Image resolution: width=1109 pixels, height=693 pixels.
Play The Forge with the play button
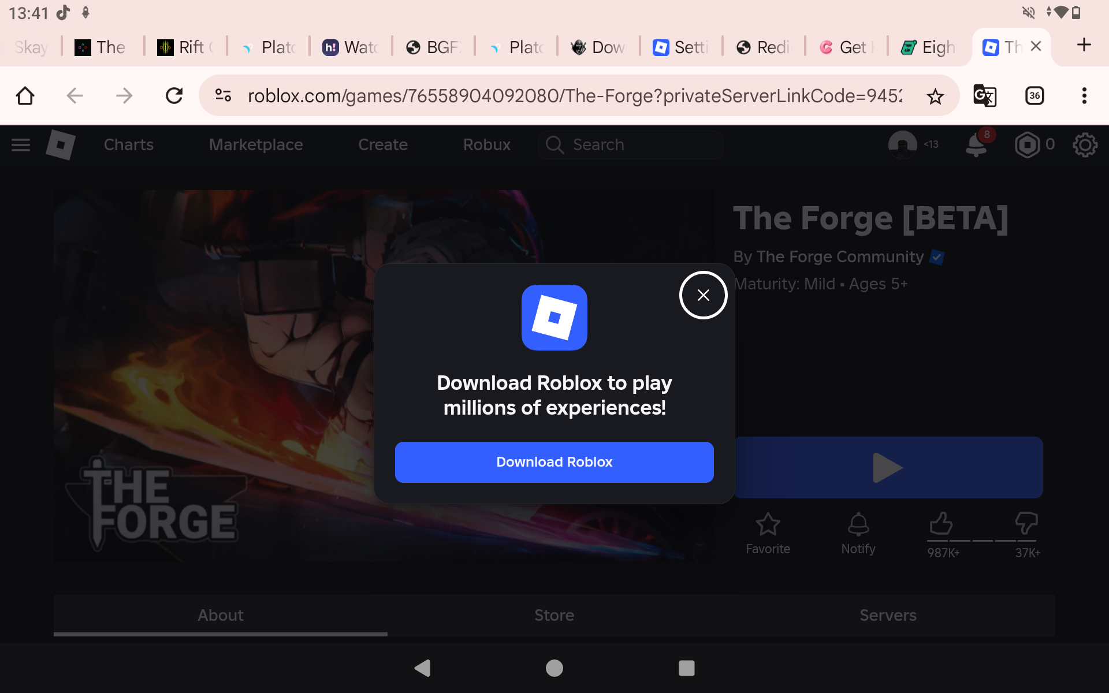tap(888, 467)
